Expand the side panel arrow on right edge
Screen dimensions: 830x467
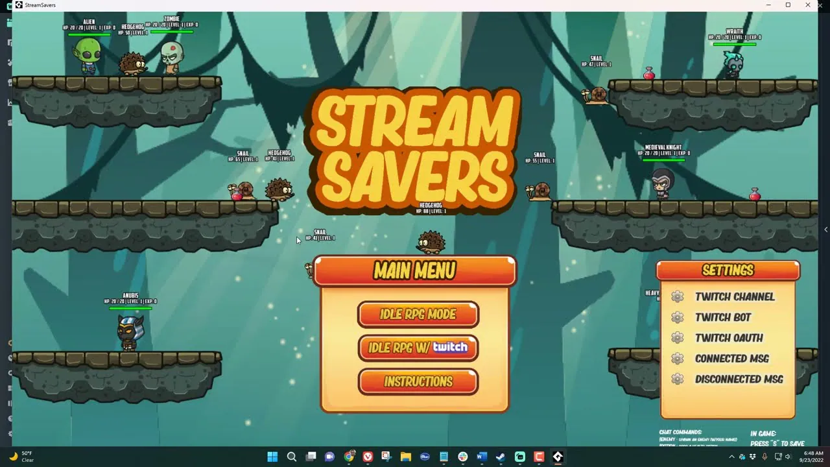[825, 230]
